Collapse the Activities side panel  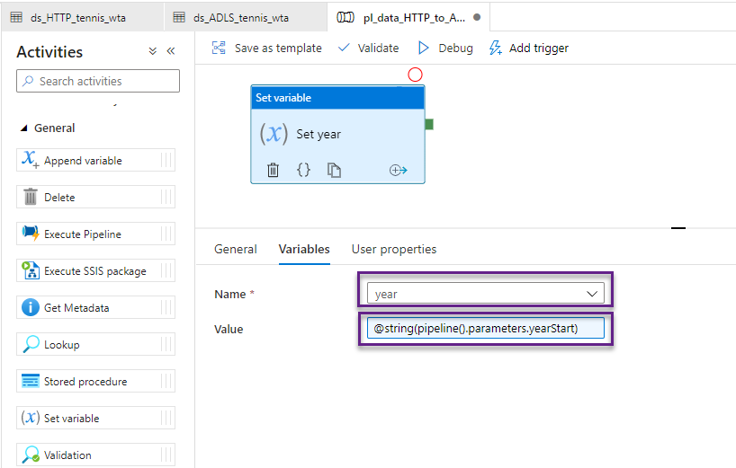(171, 52)
